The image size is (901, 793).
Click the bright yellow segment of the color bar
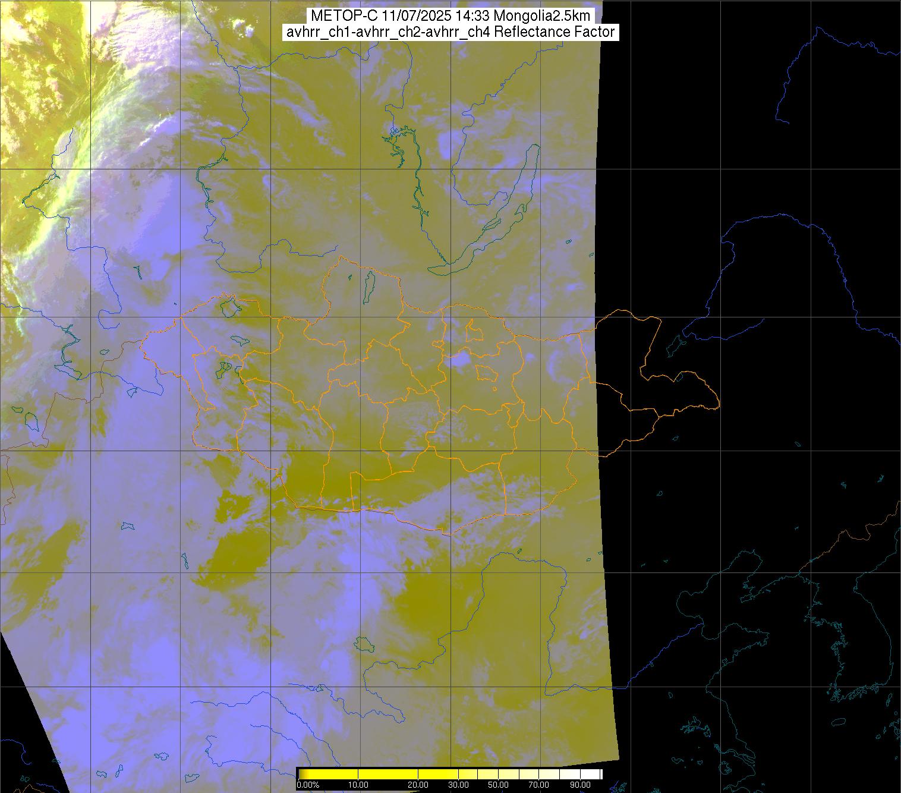[386, 774]
